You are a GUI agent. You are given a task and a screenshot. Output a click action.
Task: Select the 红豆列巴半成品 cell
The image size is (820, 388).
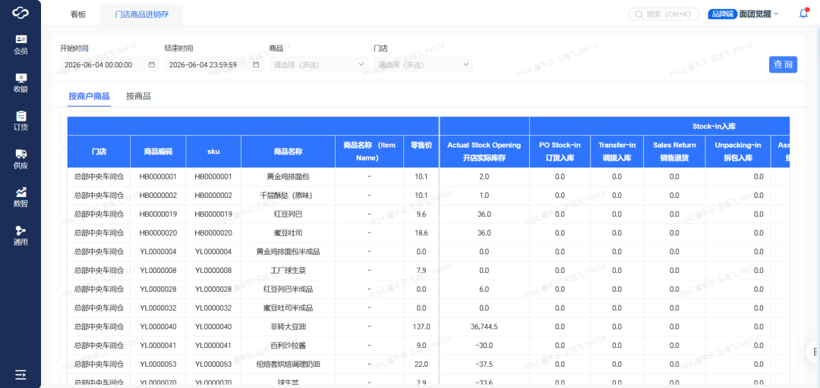point(289,289)
